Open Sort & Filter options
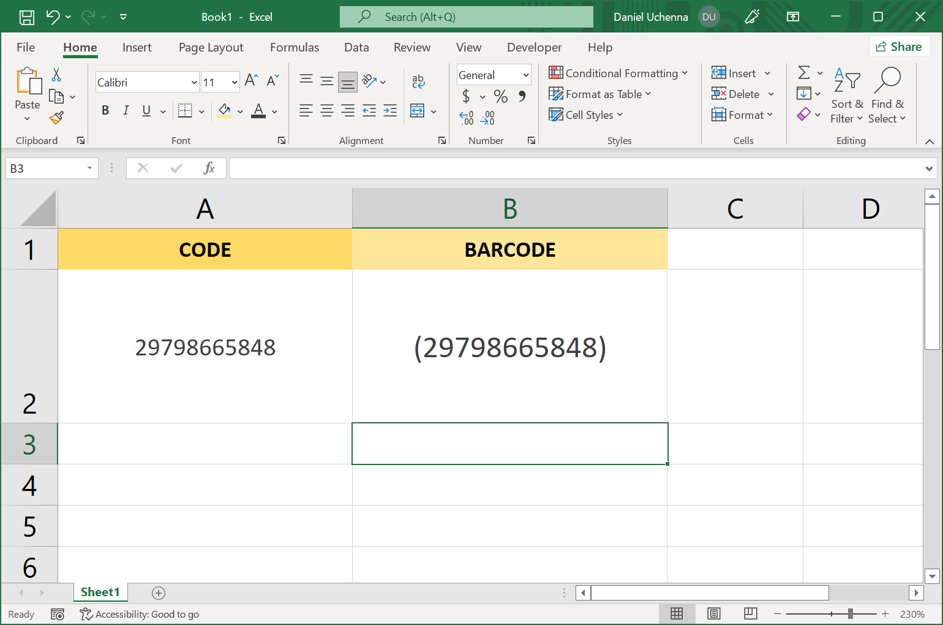 846,96
